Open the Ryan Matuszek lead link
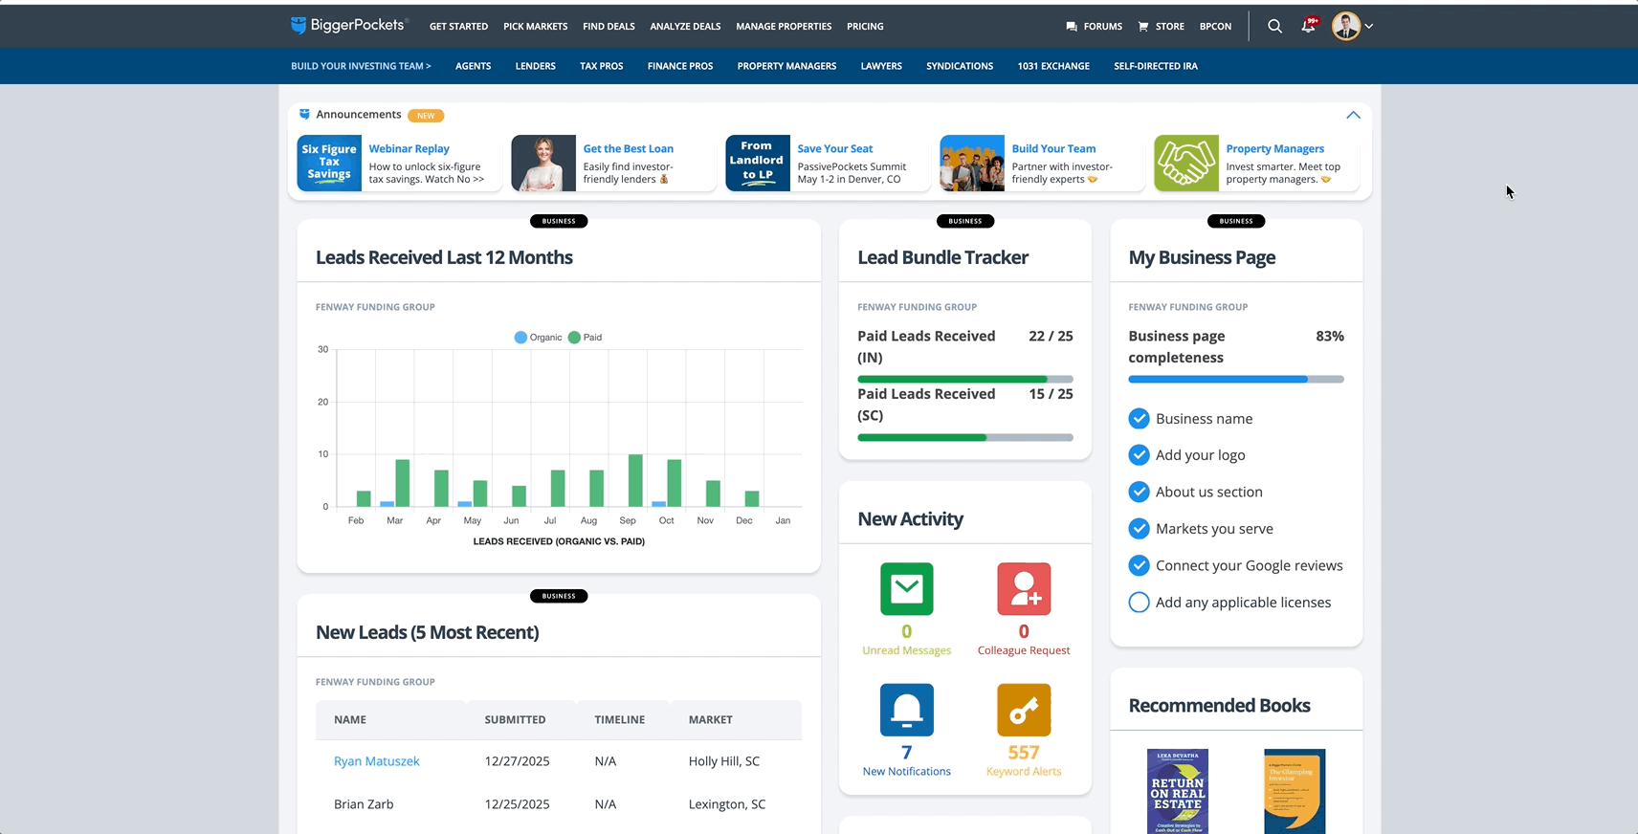1638x834 pixels. [376, 761]
